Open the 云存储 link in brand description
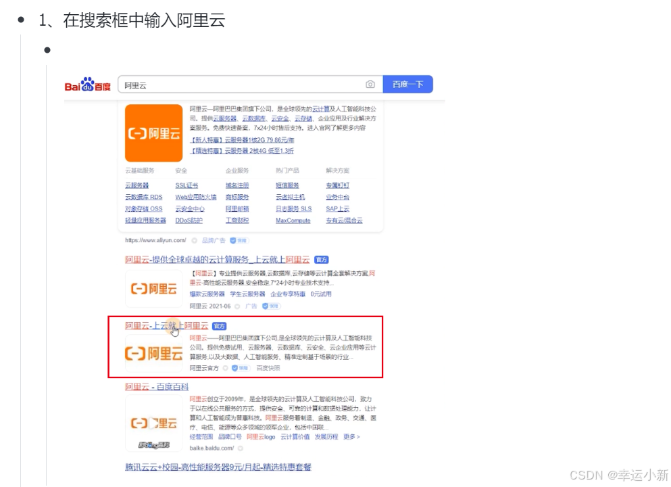Image resolution: width=671 pixels, height=487 pixels. click(303, 118)
